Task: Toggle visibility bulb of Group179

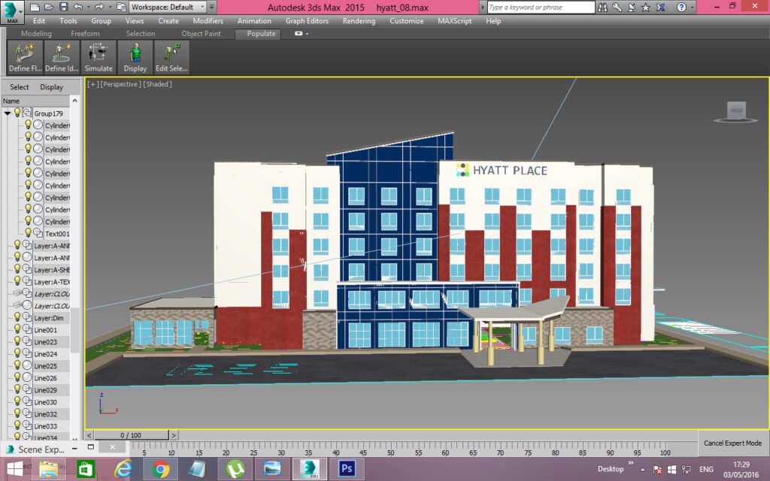Action: click(x=17, y=113)
